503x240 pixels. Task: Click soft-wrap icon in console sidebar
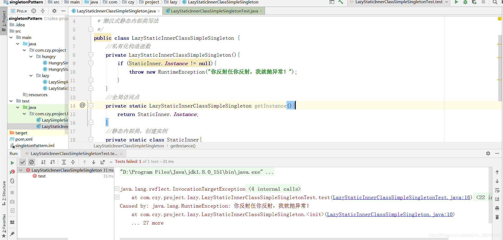[x=497, y=190]
